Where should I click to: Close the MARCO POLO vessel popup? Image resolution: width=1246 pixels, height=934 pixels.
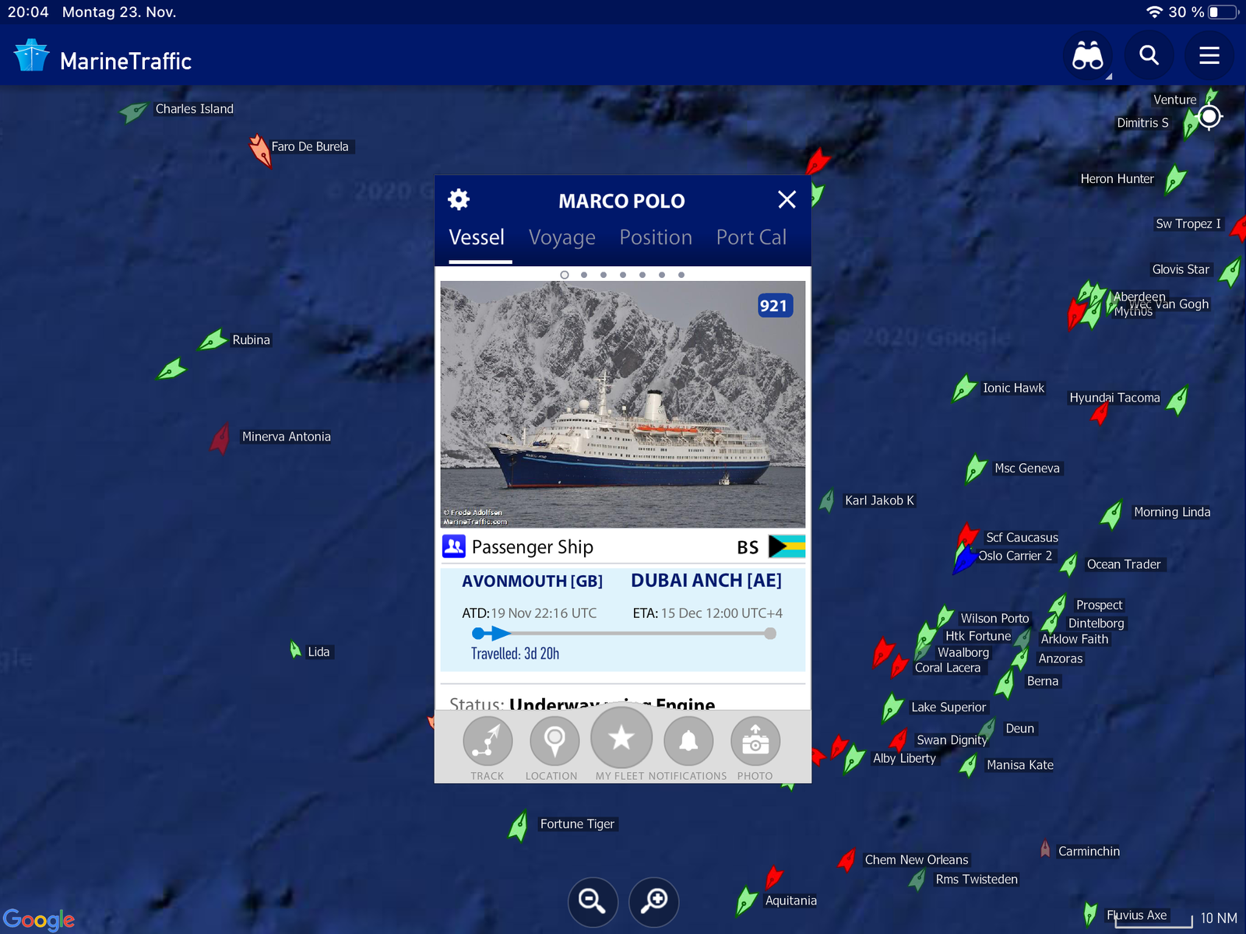click(787, 200)
